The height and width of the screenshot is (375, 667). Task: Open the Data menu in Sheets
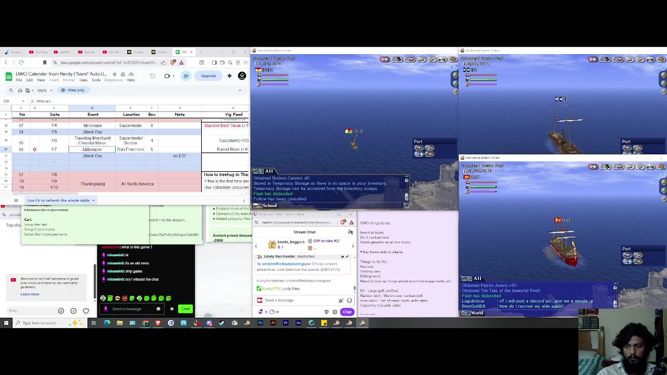point(83,80)
